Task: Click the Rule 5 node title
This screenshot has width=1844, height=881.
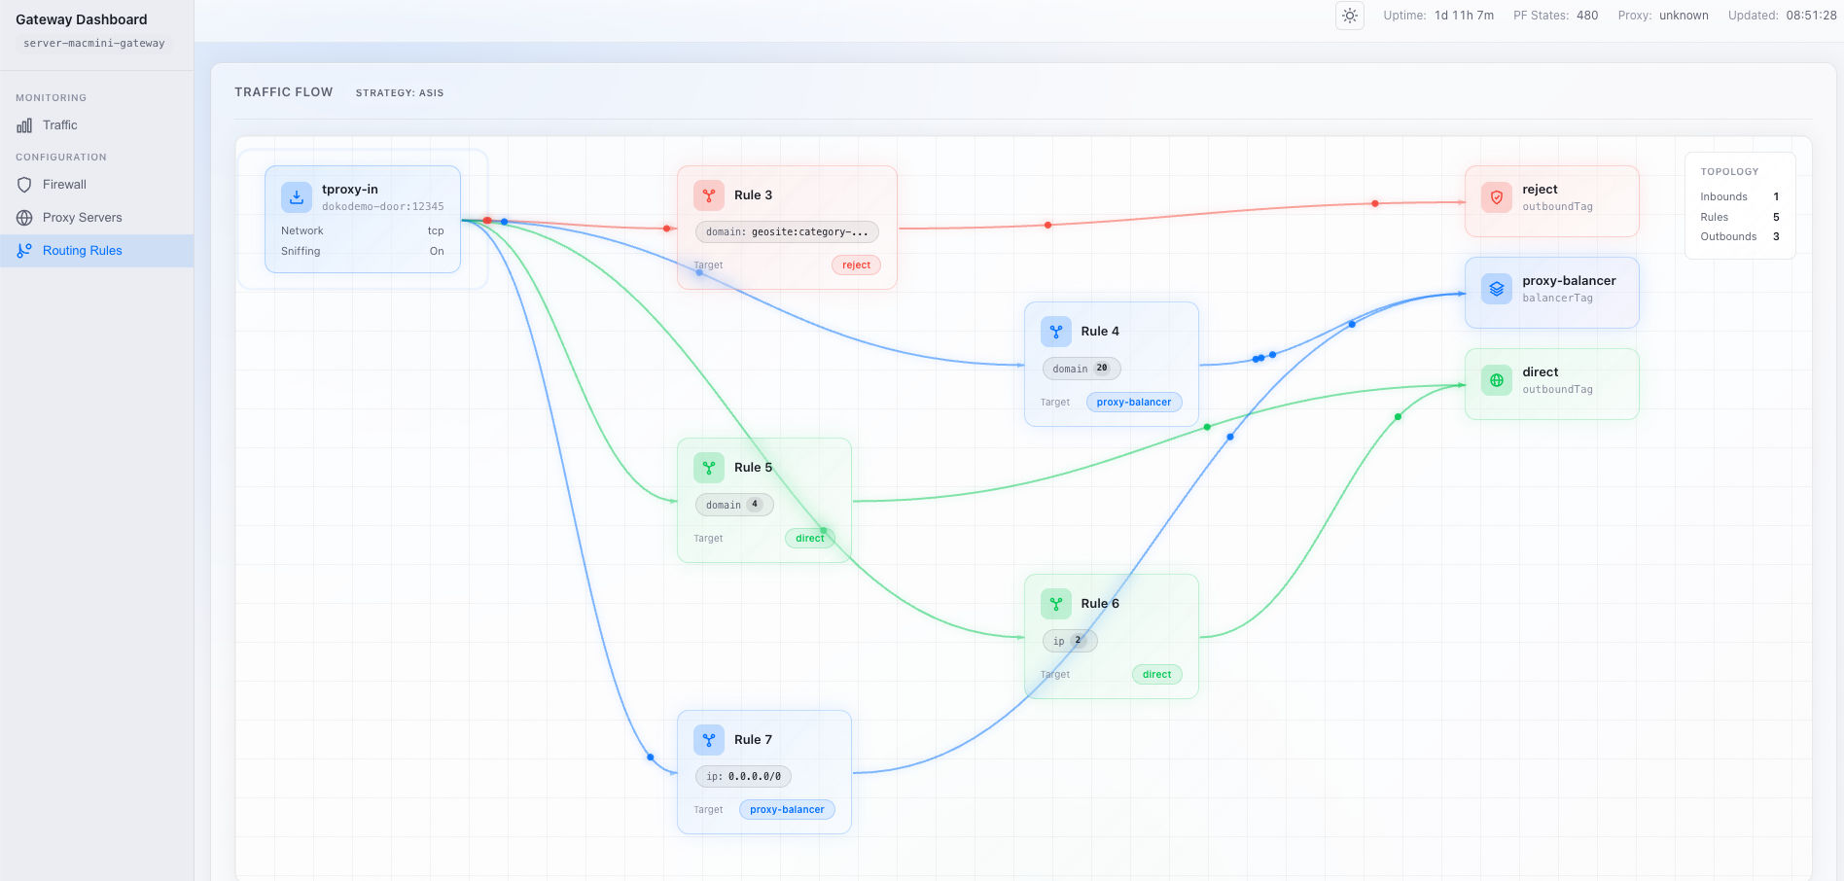Action: click(753, 468)
